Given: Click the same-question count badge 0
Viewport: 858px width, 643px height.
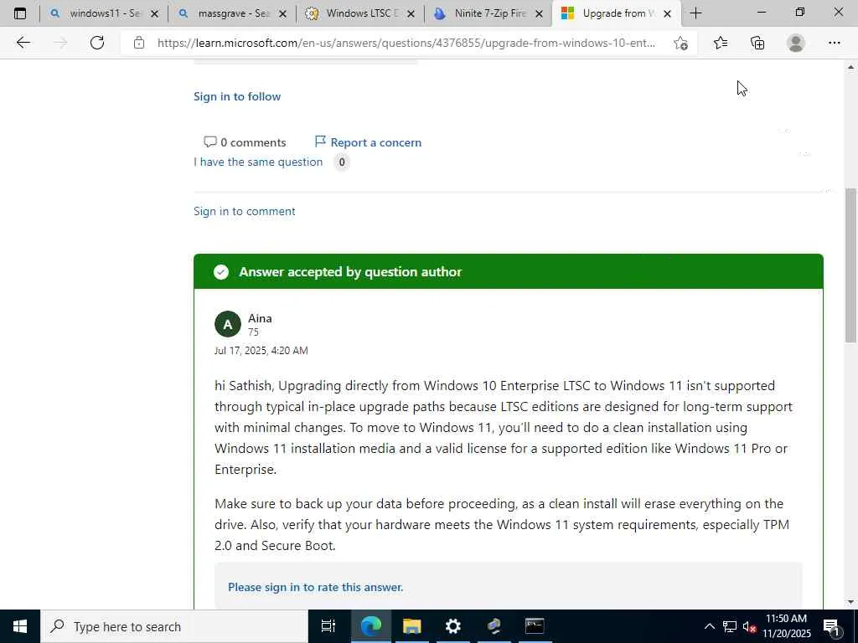Looking at the screenshot, I should (342, 162).
